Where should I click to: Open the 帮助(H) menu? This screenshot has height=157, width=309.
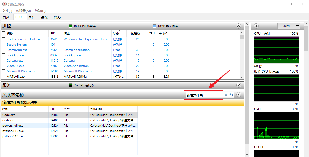coord(40,11)
